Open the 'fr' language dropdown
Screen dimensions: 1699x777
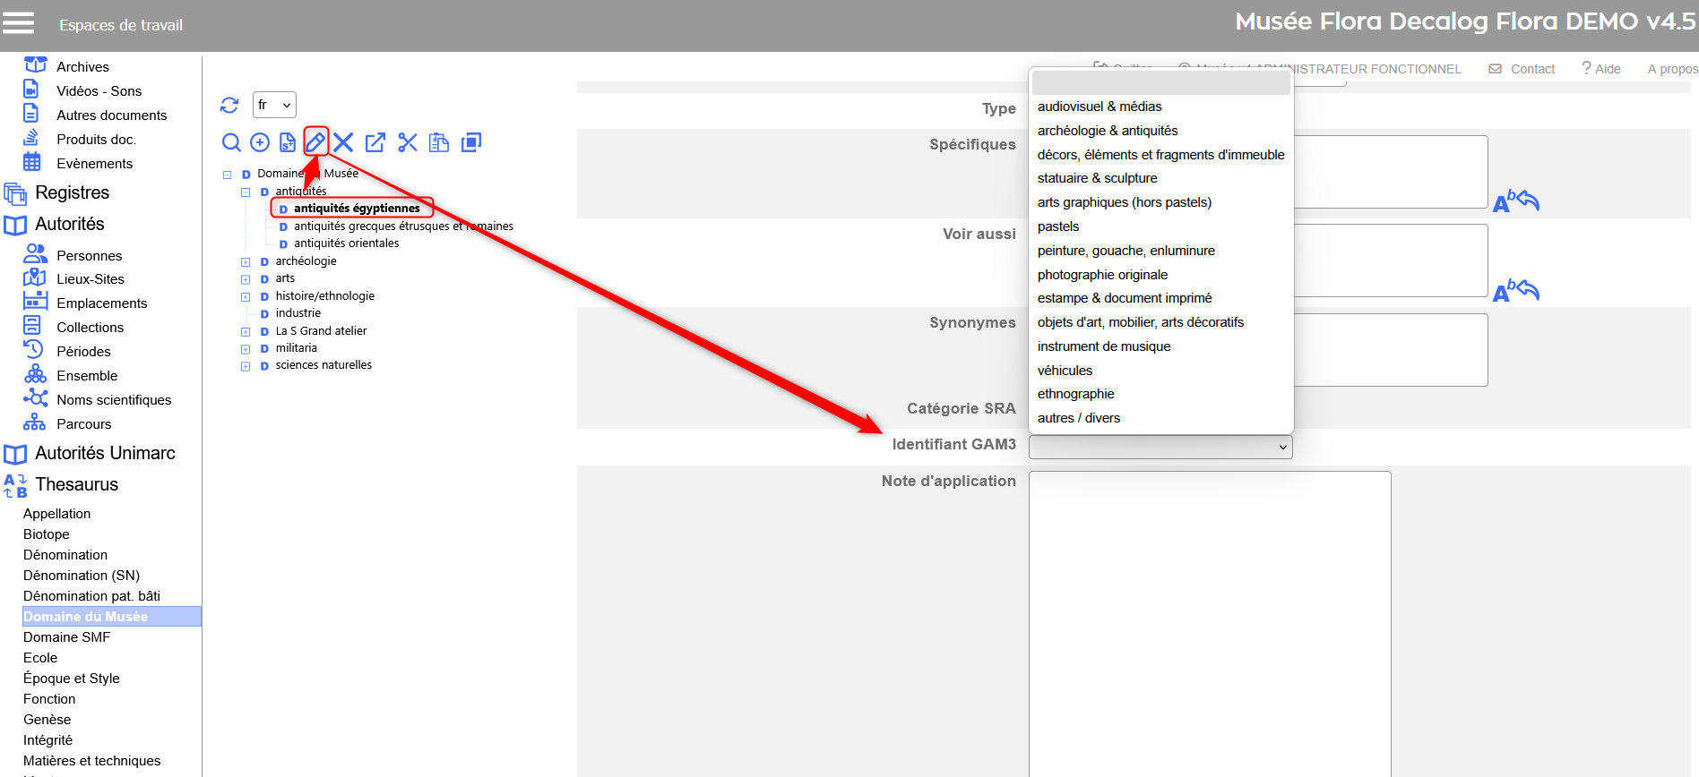coord(274,105)
